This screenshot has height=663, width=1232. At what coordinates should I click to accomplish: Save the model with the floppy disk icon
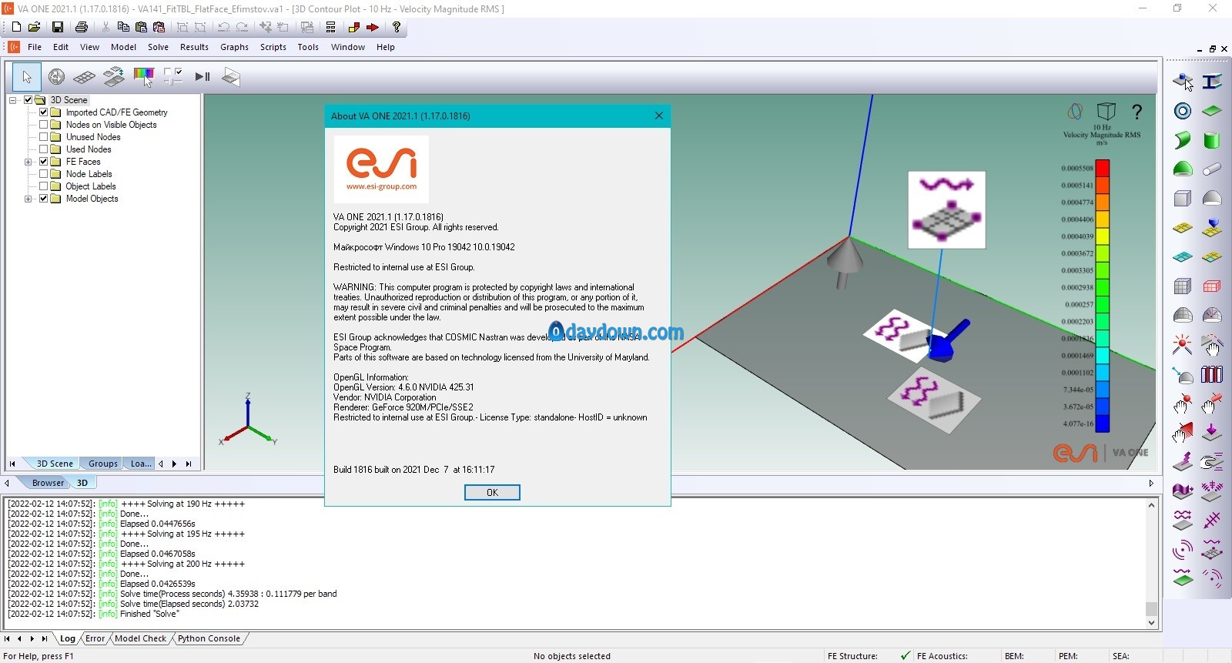pyautogui.click(x=58, y=27)
